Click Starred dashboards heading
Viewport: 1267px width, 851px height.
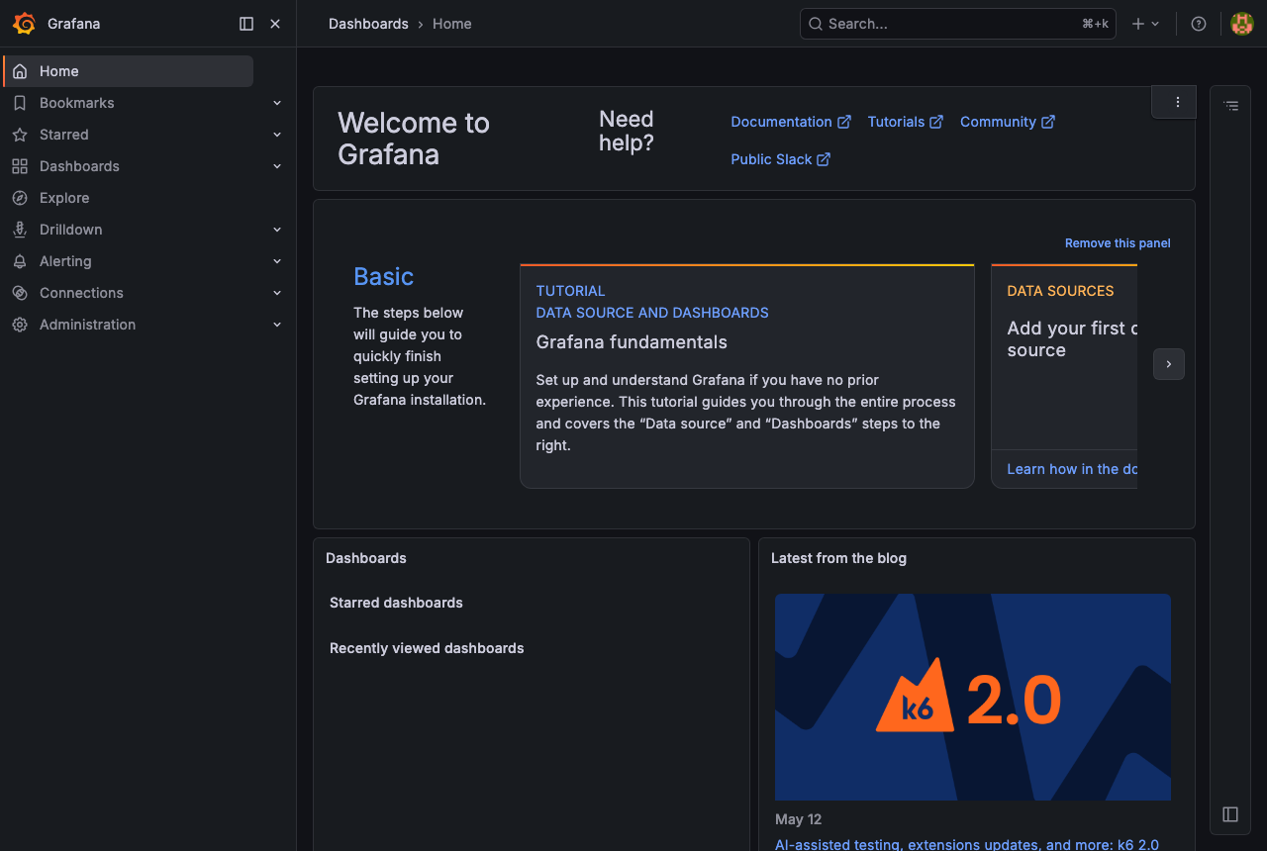coord(396,603)
